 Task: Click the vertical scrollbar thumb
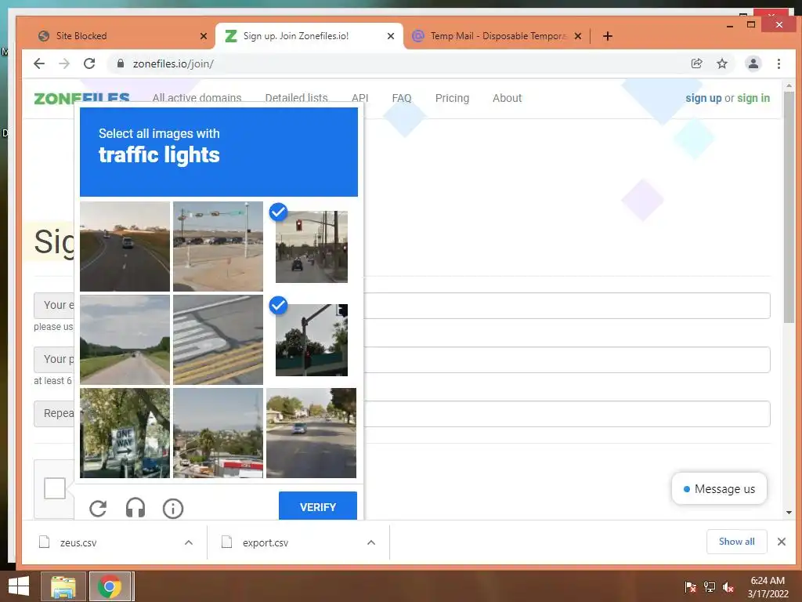pos(789,207)
